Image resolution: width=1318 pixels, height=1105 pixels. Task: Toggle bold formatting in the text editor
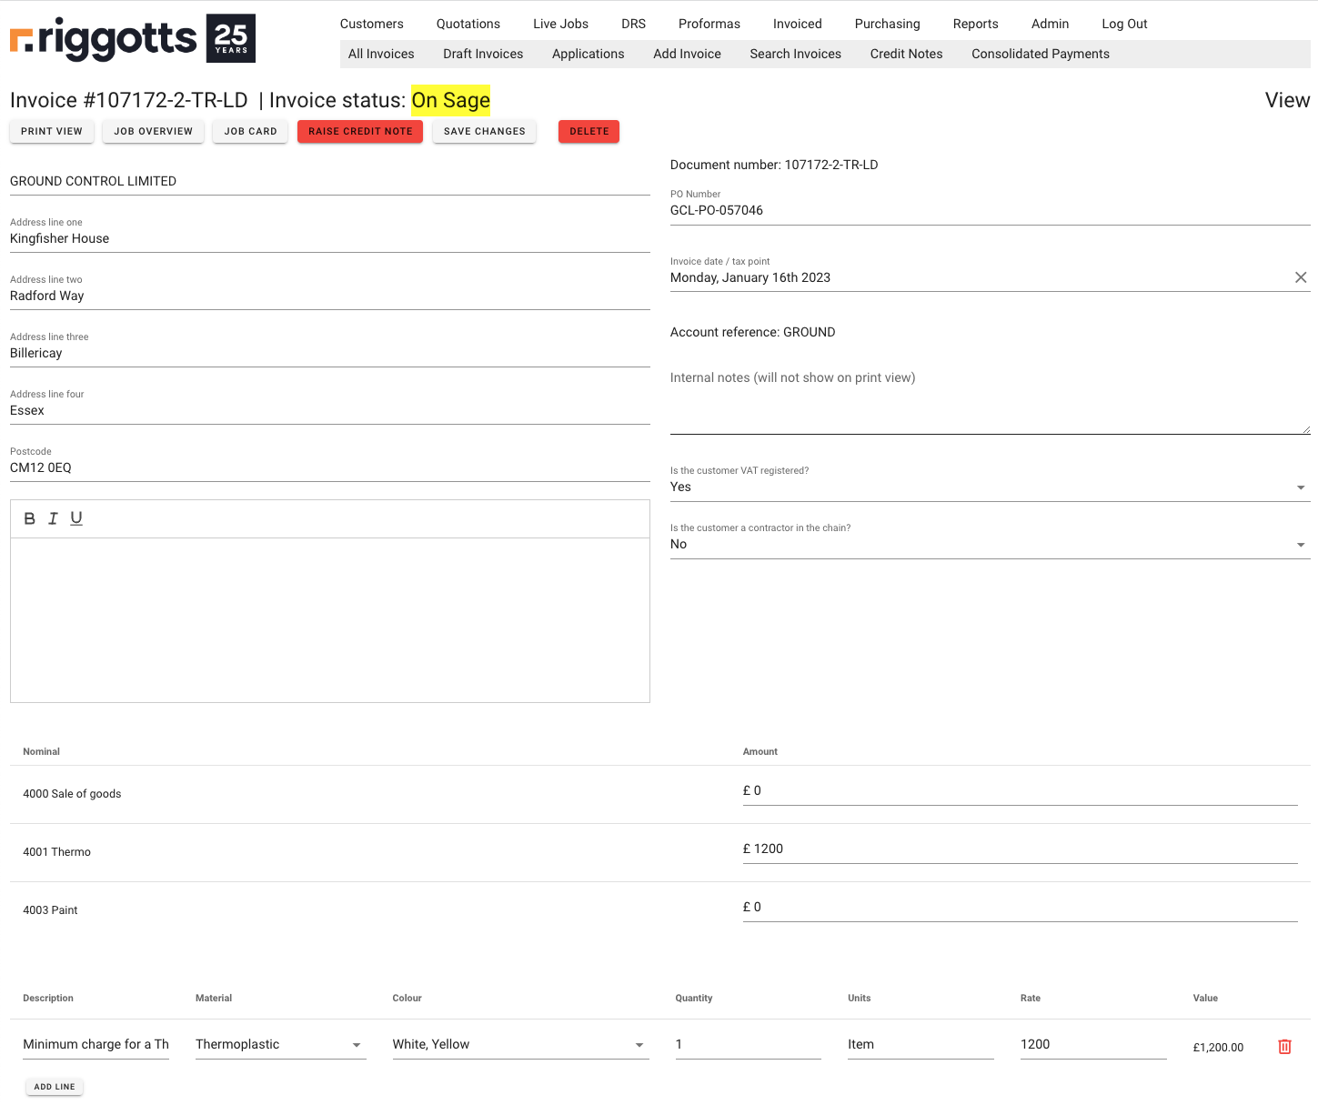[x=29, y=518]
